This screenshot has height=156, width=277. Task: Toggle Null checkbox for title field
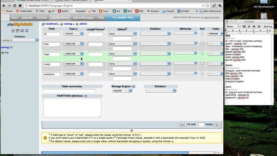point(202,43)
